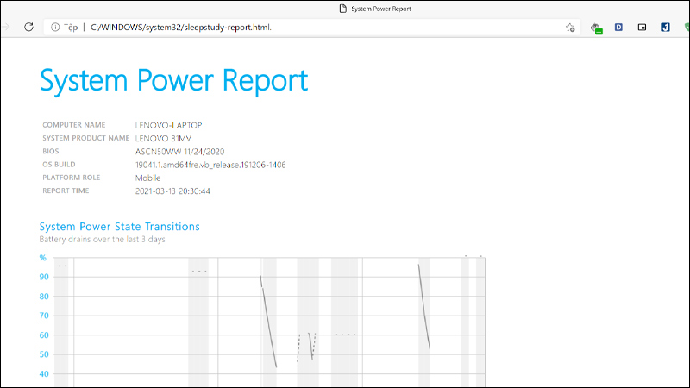Open the blue D extension icon

[x=618, y=28]
